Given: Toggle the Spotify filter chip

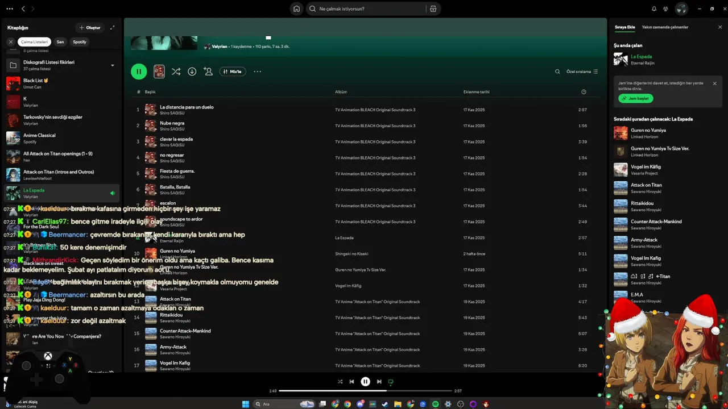Looking at the screenshot, I should click(80, 41).
